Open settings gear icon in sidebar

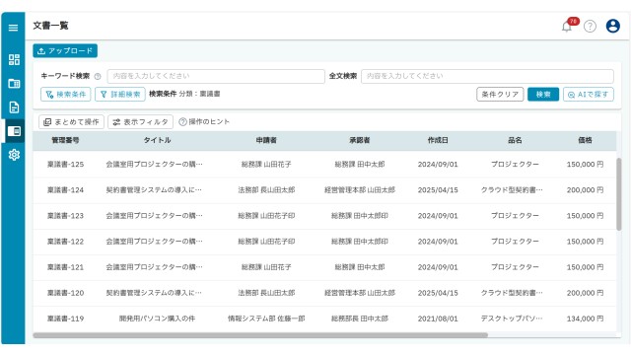(14, 155)
